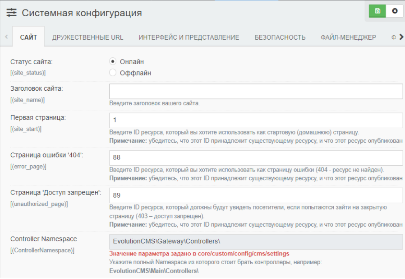Open the ФАЙЛ-МЕНЕДЖЕР tab

point(348,37)
